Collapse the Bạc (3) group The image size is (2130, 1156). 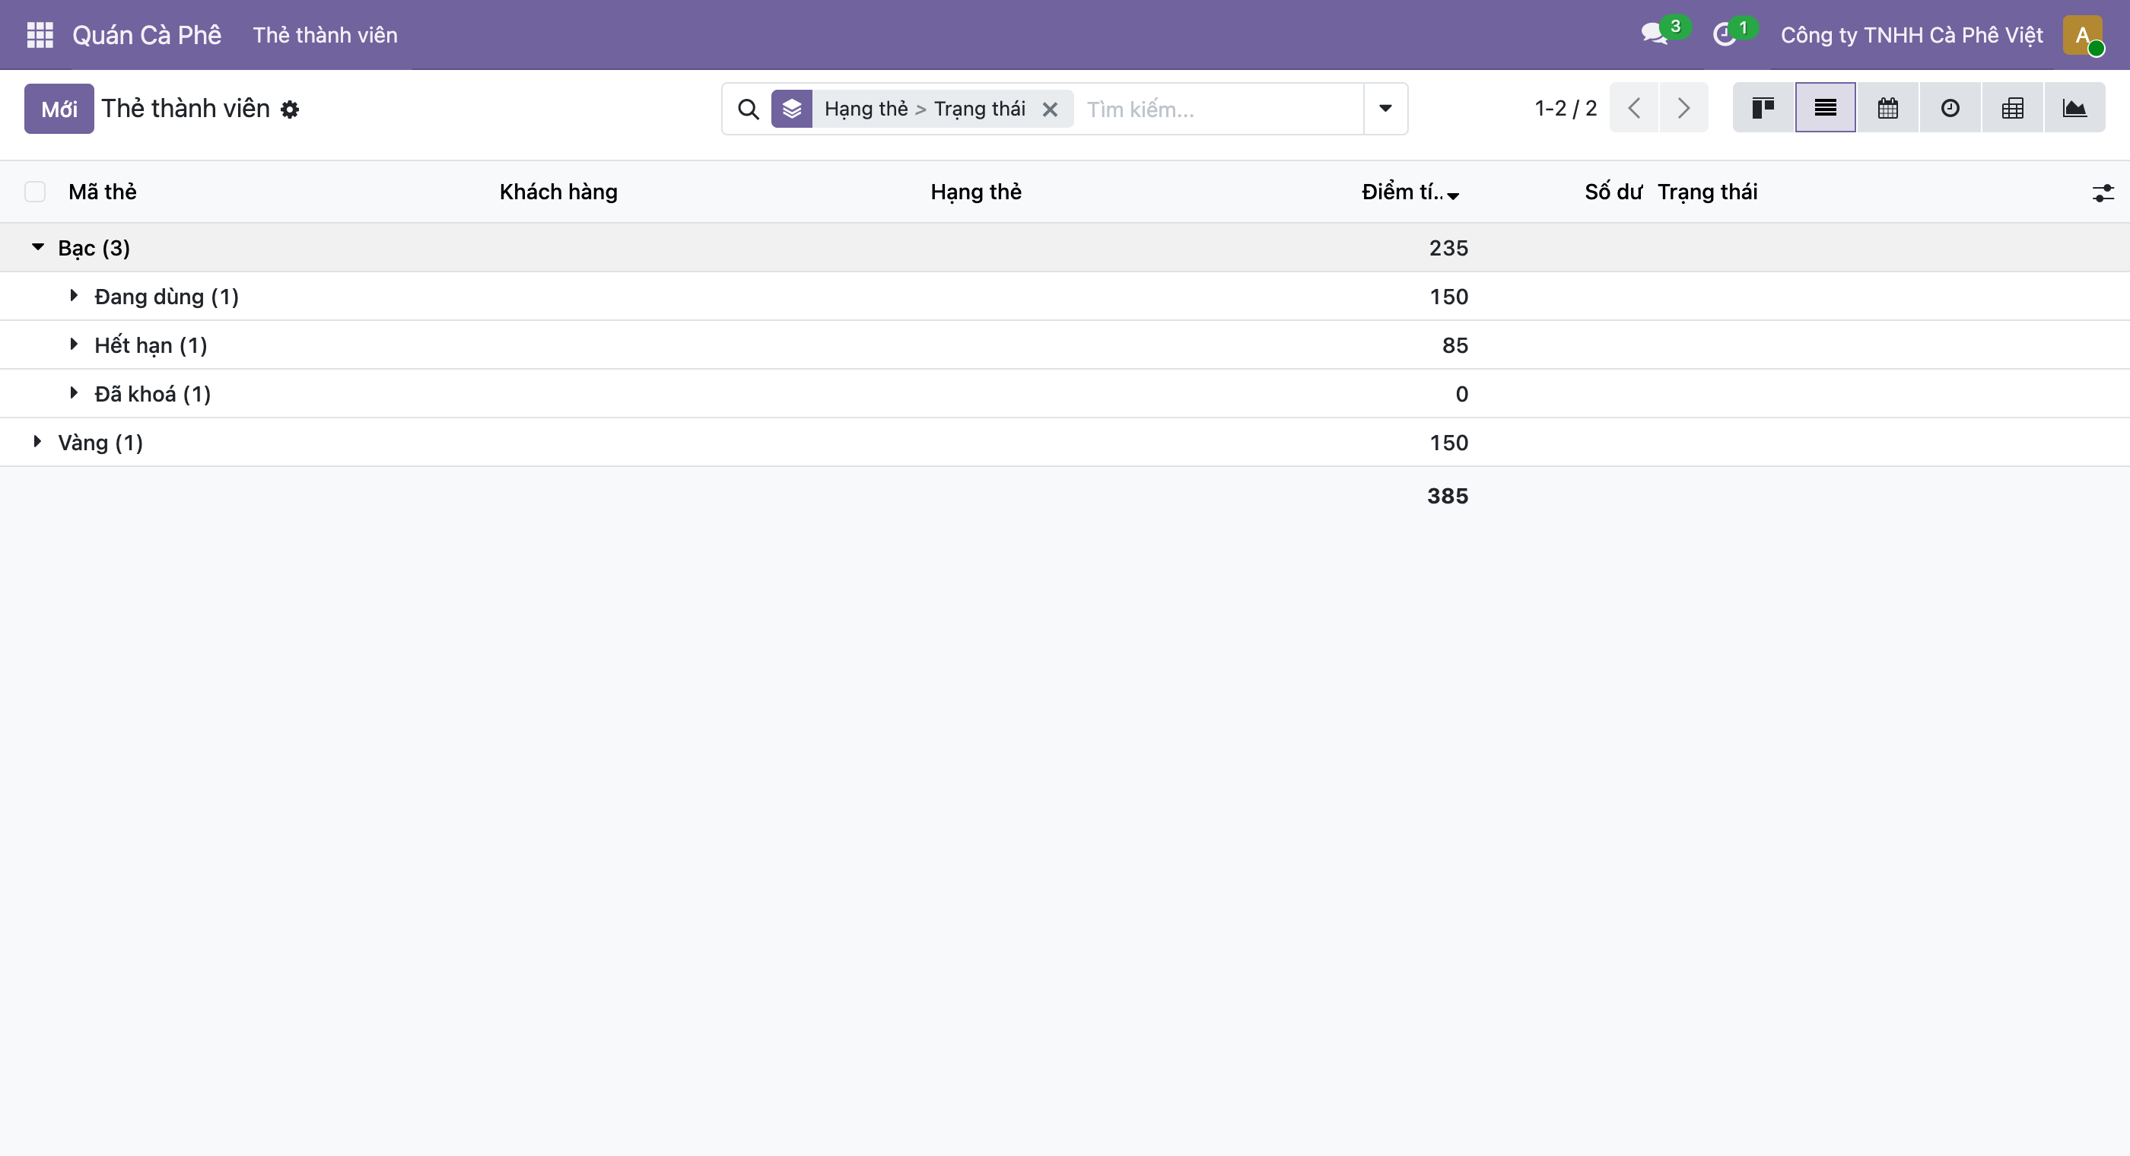tap(38, 247)
